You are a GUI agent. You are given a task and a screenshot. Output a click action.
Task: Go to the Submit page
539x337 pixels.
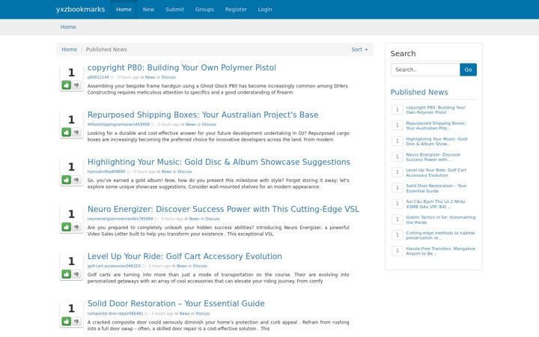click(x=174, y=9)
